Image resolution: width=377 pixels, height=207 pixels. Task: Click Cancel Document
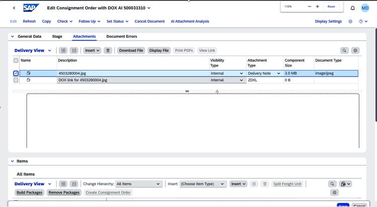pos(150,21)
